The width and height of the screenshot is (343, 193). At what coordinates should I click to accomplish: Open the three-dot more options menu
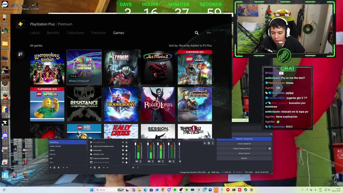pos(209,33)
